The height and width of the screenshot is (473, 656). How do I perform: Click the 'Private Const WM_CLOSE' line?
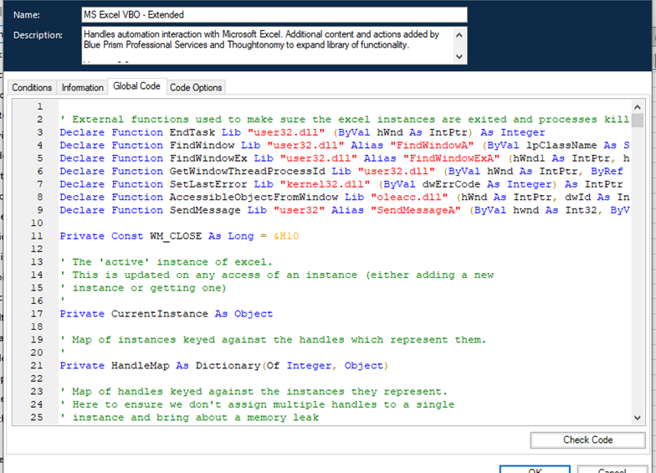pyautogui.click(x=179, y=236)
